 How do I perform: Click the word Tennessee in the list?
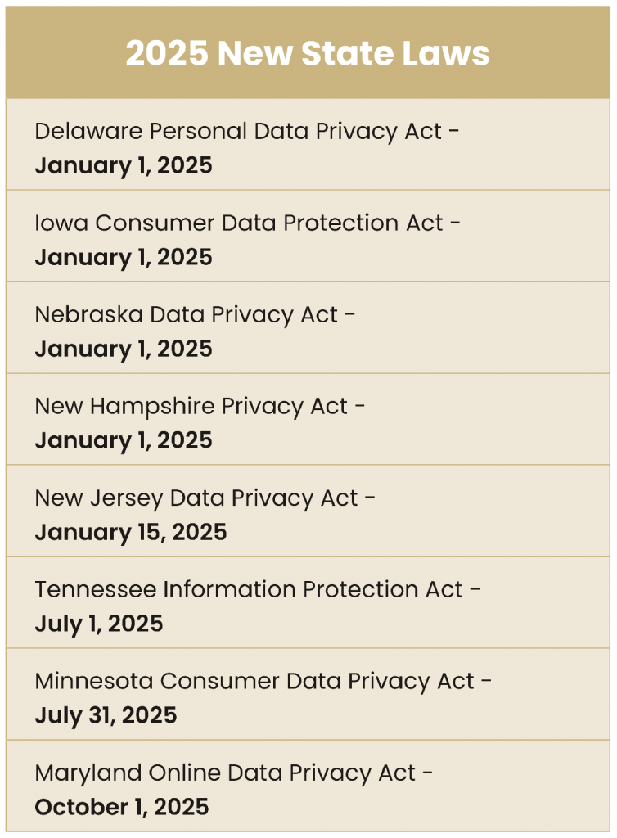[x=95, y=589]
